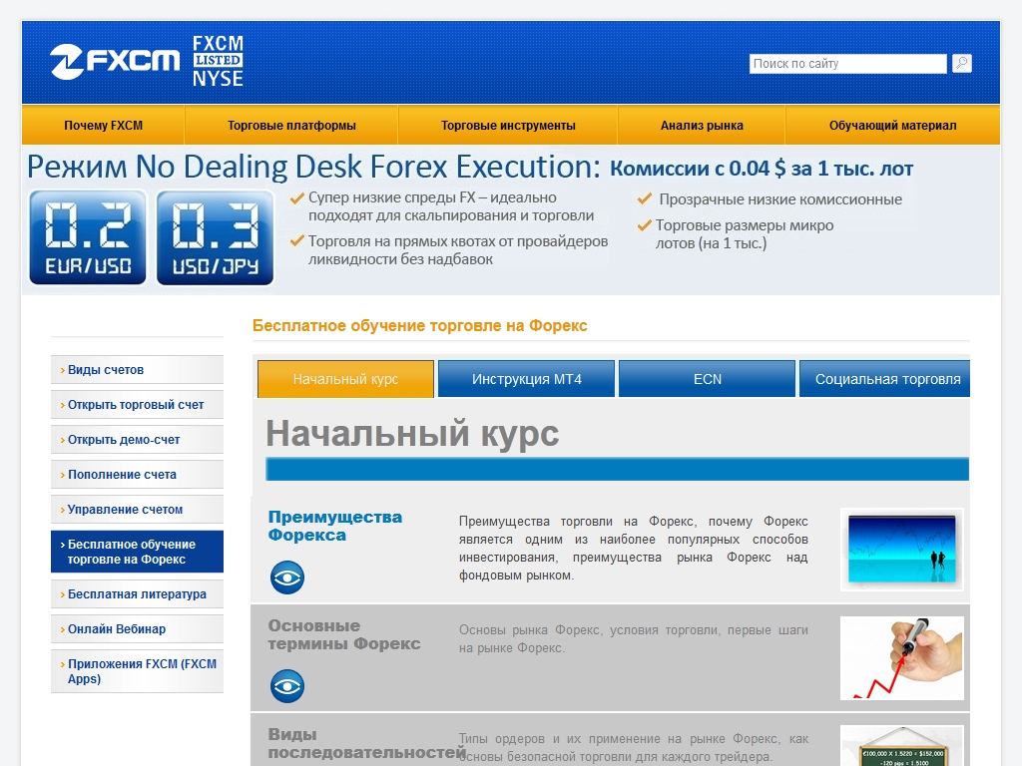Open the Пополнение счета sidebar link
Screen dimensions: 1022x766
click(122, 475)
